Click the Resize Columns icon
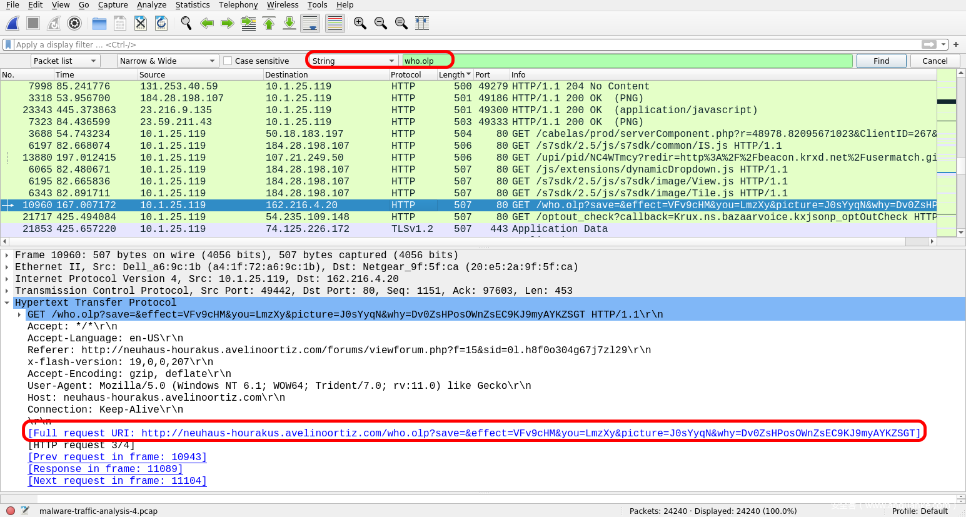The height and width of the screenshot is (517, 966). click(x=422, y=24)
